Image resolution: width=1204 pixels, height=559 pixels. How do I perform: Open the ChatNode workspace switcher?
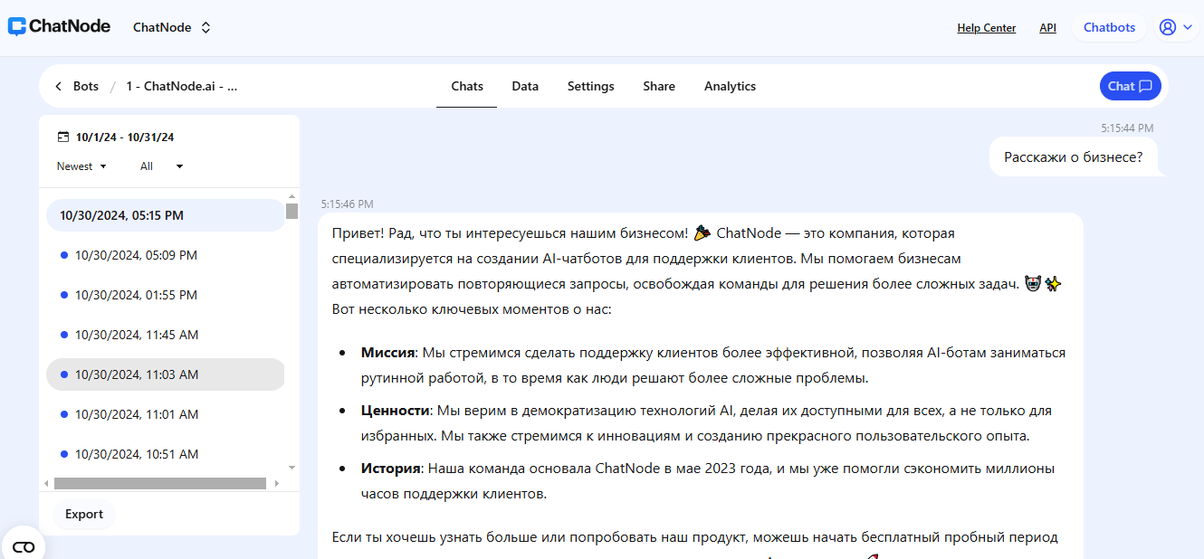tap(172, 27)
